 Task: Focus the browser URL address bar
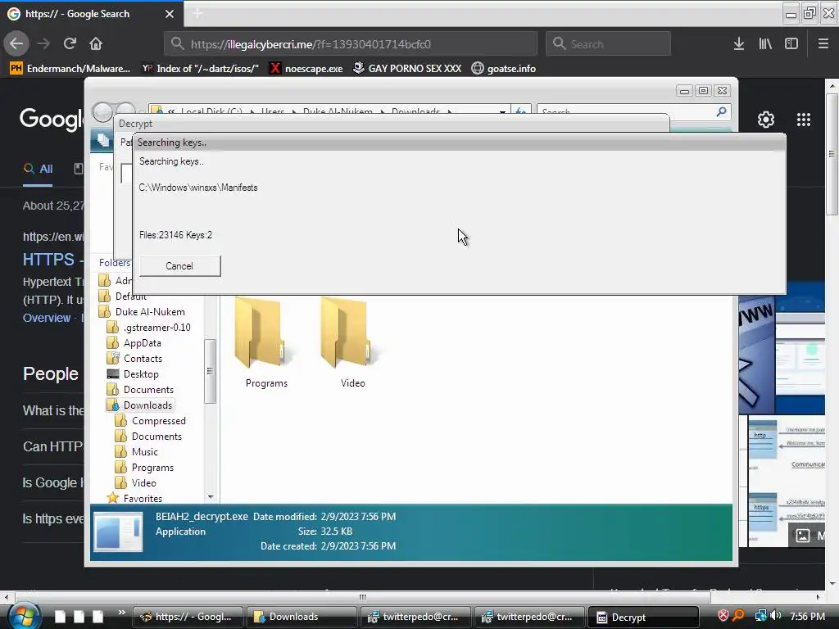(x=351, y=44)
